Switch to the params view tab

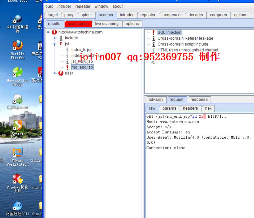tap(169, 108)
